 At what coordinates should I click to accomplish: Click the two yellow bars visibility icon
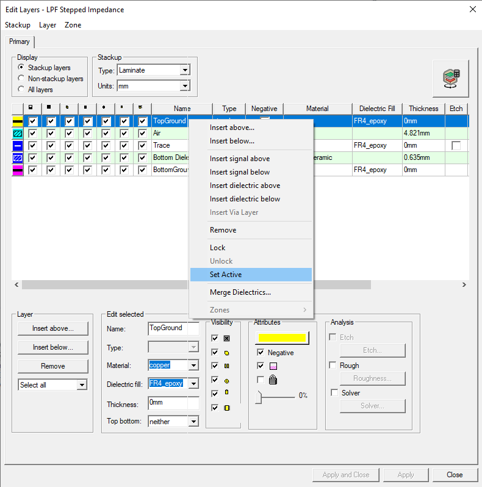pos(227,366)
